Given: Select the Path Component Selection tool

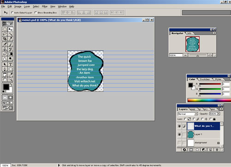Looking at the screenshot, I should point(5,64).
